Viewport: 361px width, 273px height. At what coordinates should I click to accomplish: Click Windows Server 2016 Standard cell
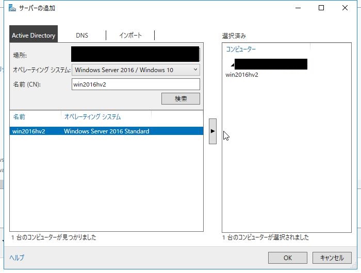(107, 131)
